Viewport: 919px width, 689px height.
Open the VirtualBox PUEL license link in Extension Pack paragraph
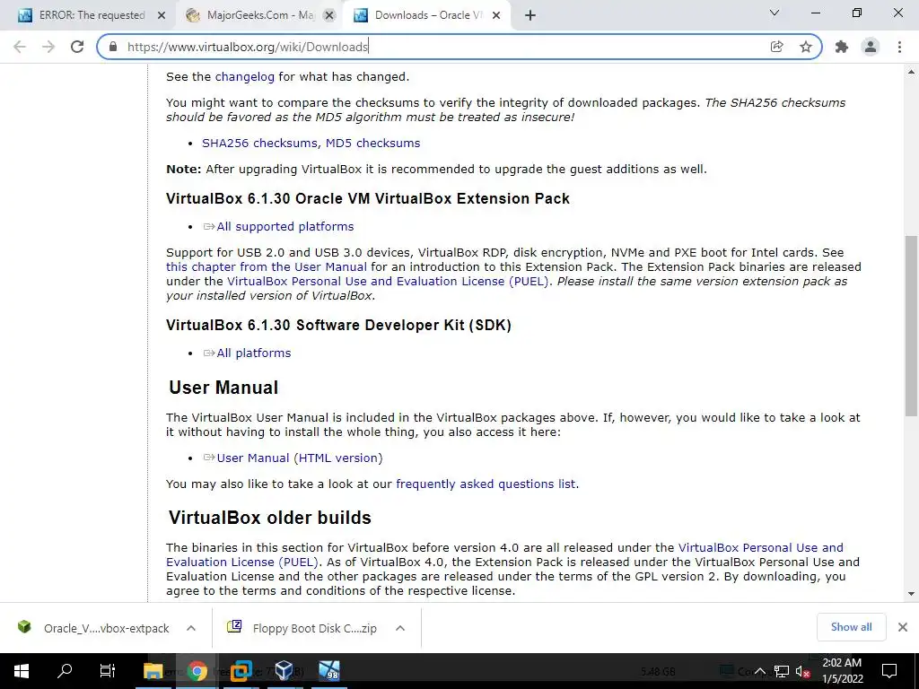point(388,281)
